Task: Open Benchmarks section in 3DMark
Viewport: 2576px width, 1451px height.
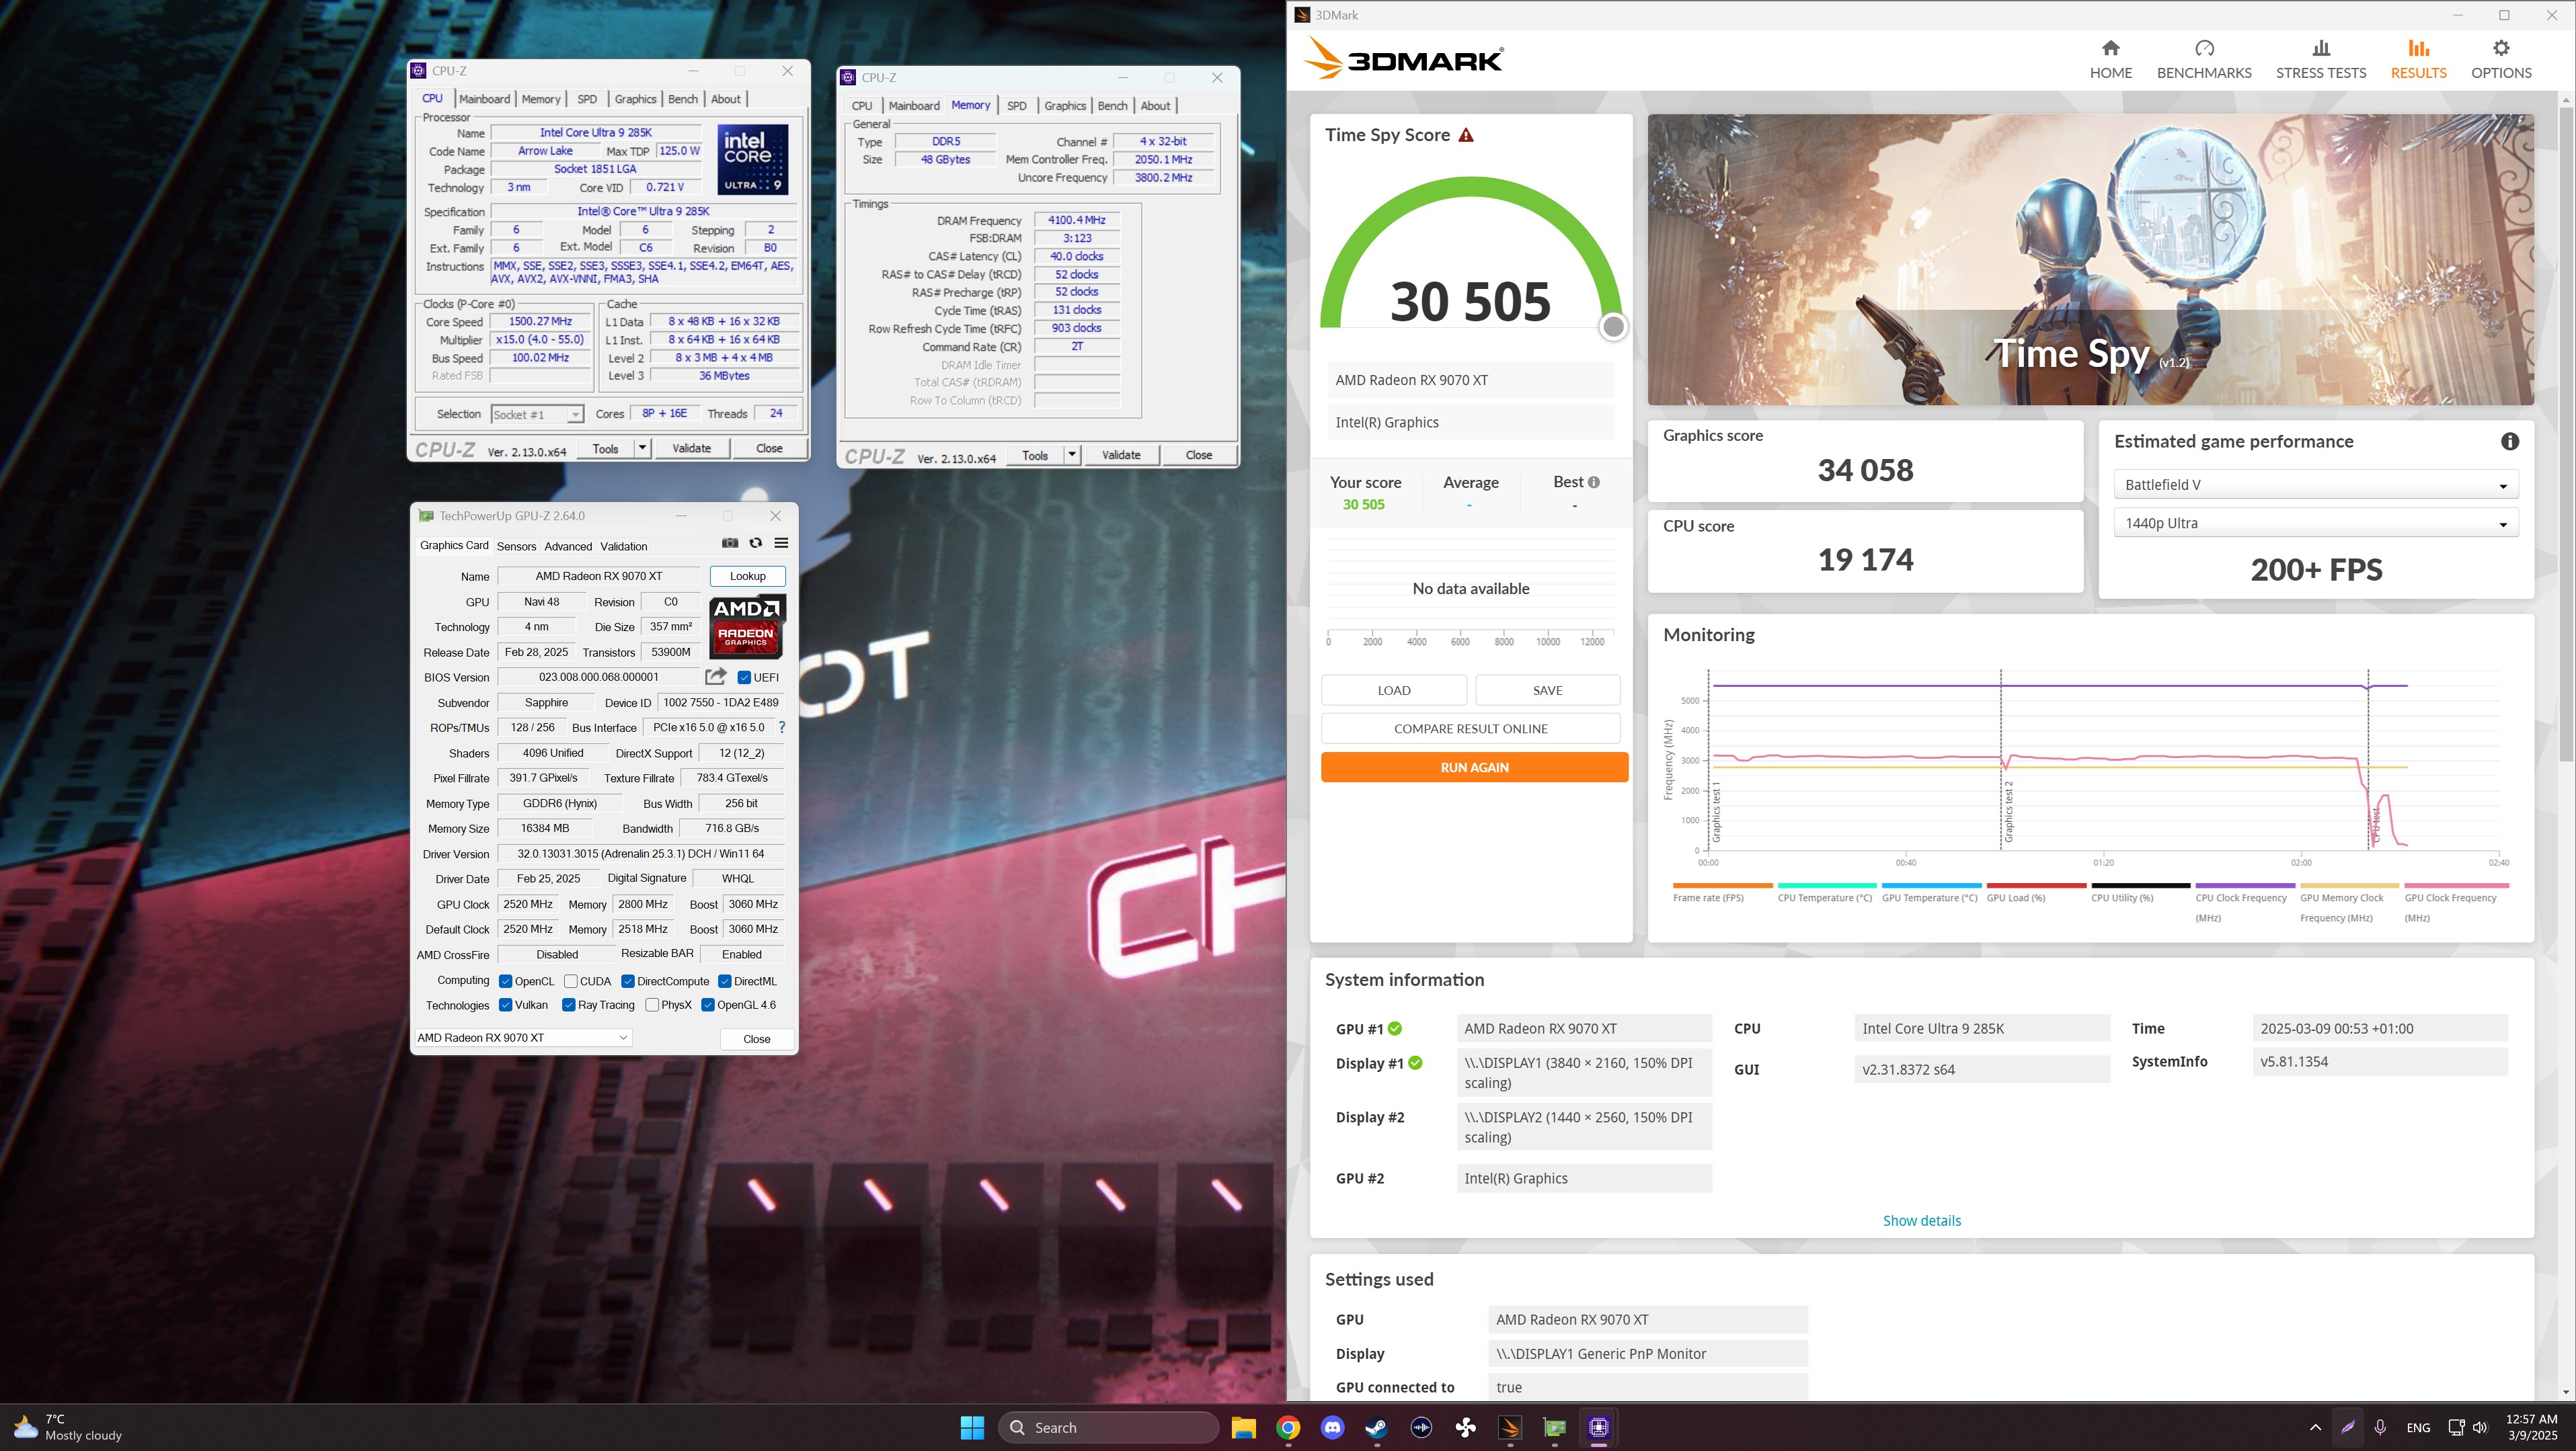Action: coord(2204,60)
